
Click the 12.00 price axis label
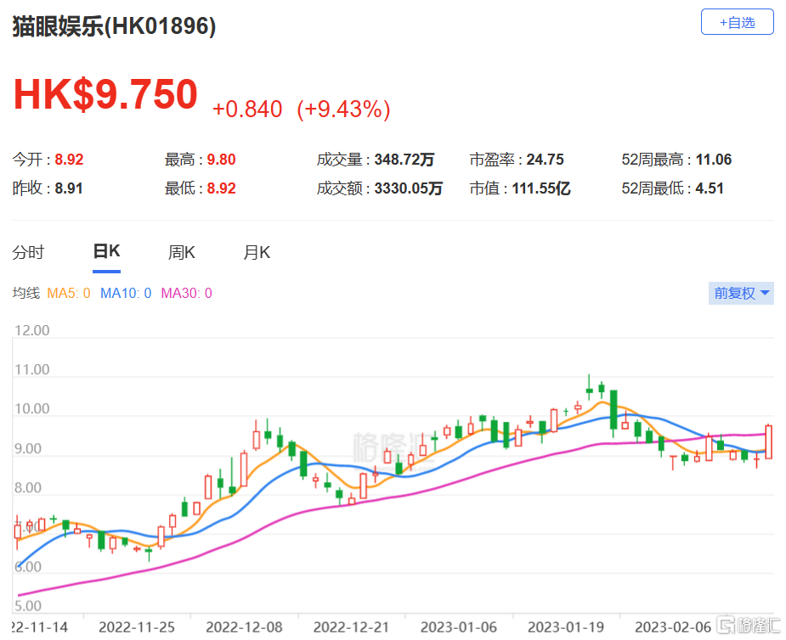click(32, 330)
